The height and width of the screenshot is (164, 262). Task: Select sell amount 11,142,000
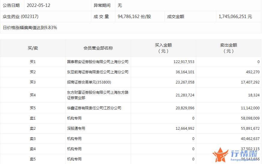tap(250, 108)
